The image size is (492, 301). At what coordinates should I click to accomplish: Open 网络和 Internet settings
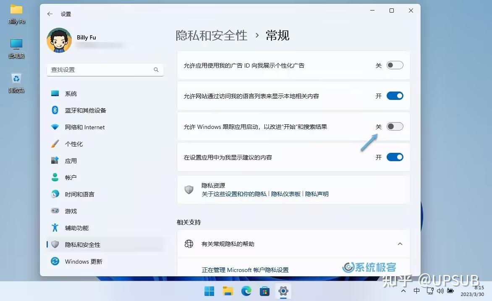click(84, 127)
